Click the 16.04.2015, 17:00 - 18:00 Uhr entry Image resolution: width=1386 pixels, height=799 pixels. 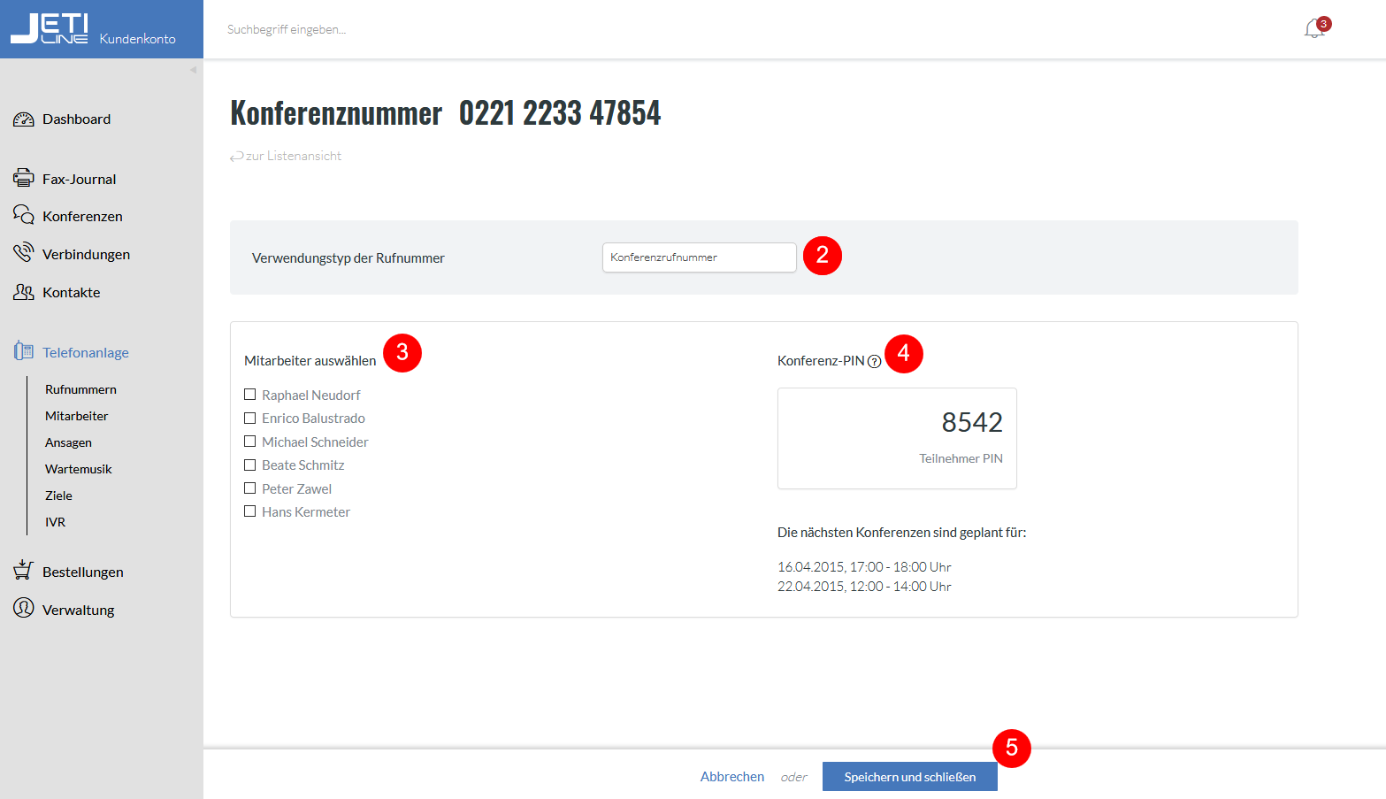pyautogui.click(x=864, y=566)
